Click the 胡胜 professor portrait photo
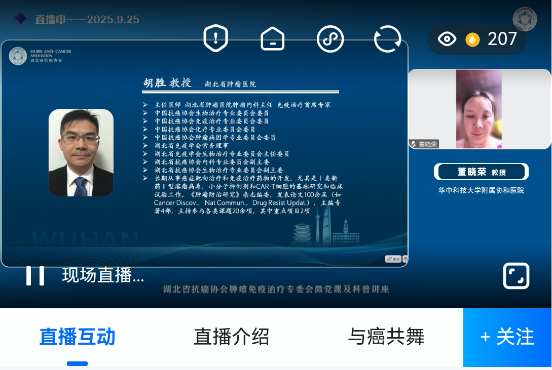This screenshot has width=552, height=370. [x=81, y=153]
